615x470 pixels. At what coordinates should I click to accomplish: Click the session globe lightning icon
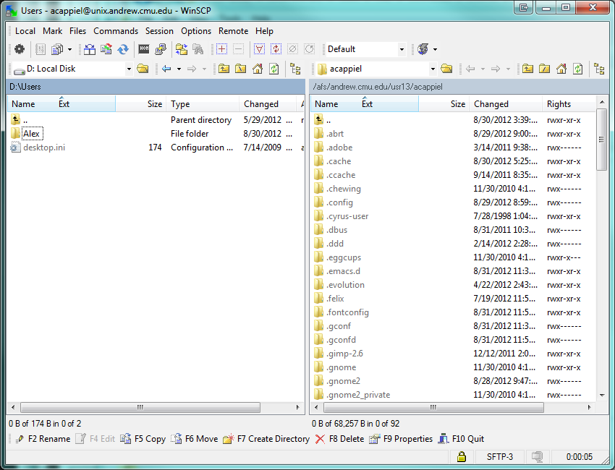click(423, 49)
